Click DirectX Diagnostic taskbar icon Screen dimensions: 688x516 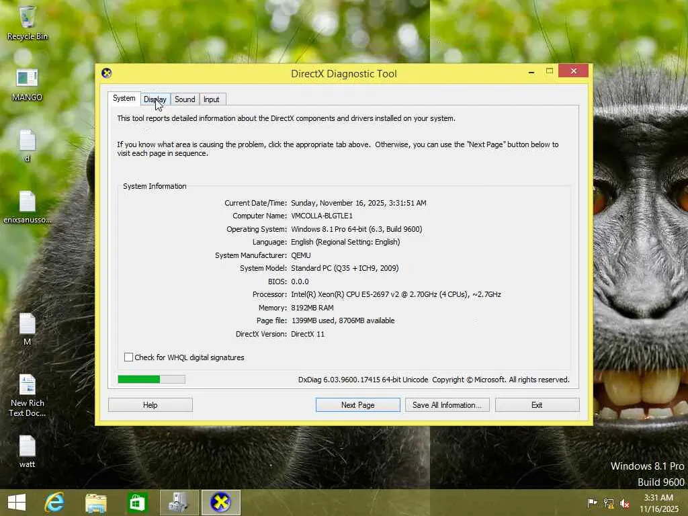point(220,503)
